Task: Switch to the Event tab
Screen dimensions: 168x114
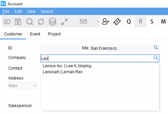Action: pos(35,34)
